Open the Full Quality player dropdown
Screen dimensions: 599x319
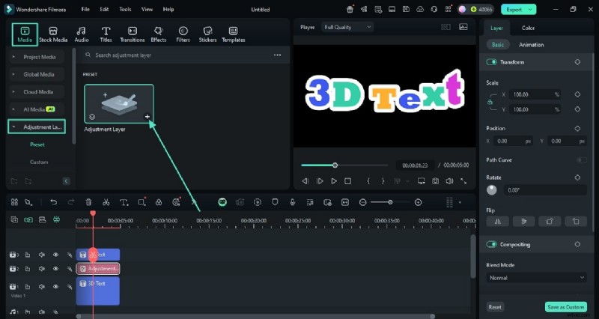point(347,27)
